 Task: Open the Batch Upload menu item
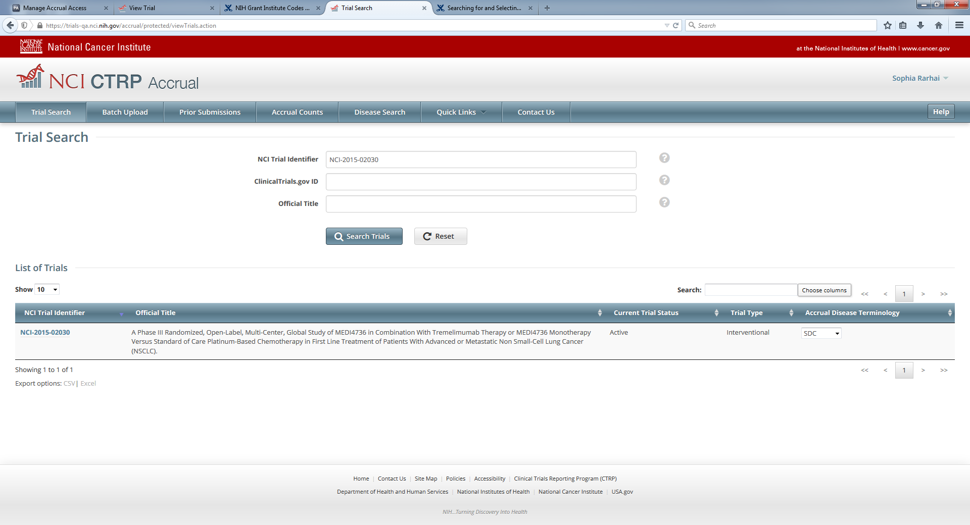[125, 112]
